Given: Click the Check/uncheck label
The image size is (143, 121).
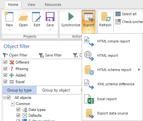Looking at the screenshot, I should (x=132, y=22).
